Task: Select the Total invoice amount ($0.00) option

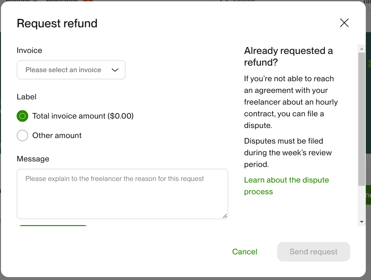Action: (22, 116)
